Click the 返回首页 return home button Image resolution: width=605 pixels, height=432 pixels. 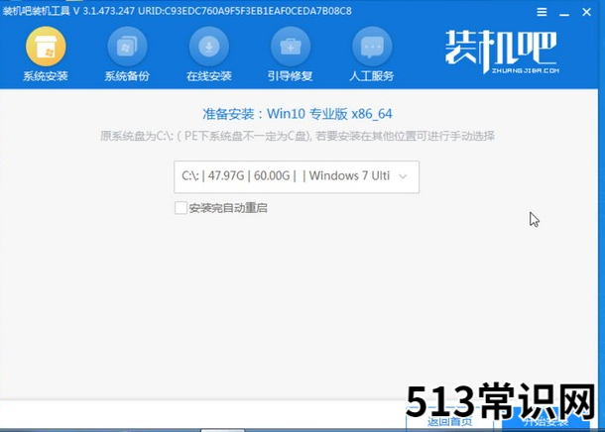(449, 421)
